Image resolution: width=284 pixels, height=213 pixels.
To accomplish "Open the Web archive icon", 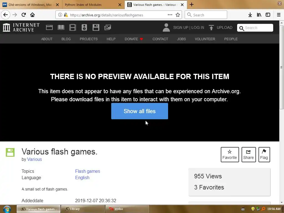I will pyautogui.click(x=49, y=27).
